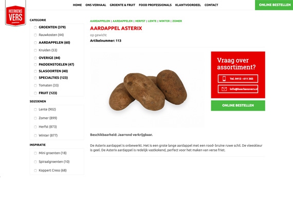Image resolution: width=293 pixels, height=206 pixels.
Task: Follow the Zomer breadcrumb link
Action: point(177,21)
